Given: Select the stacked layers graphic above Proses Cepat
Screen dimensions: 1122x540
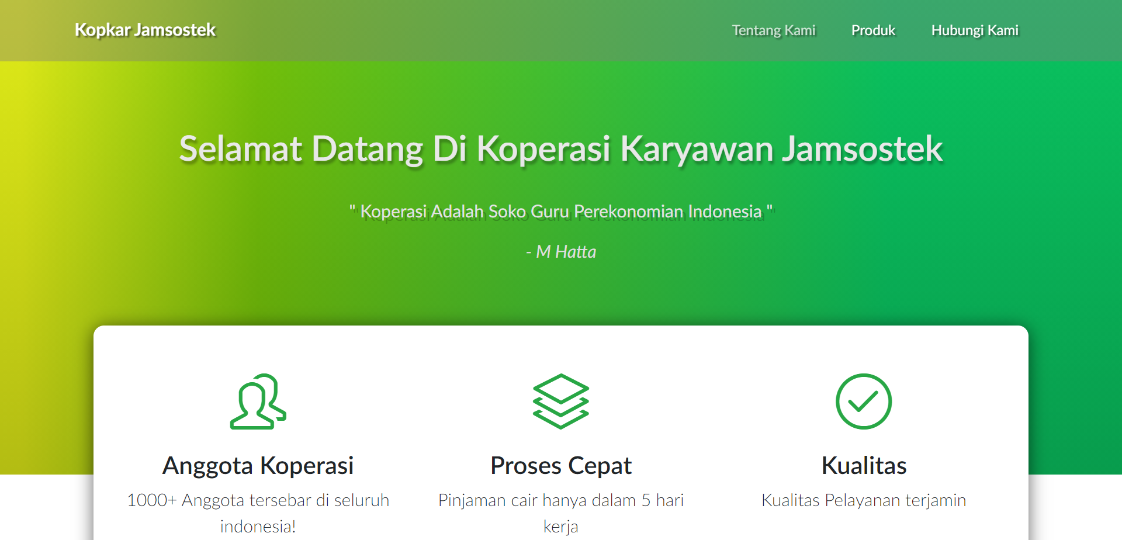Looking at the screenshot, I should click(560, 401).
